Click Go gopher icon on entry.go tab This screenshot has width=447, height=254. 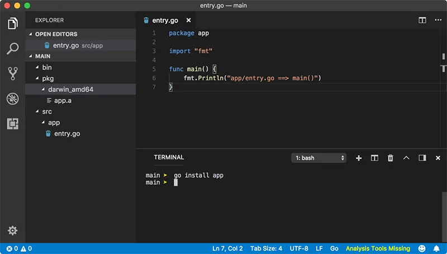click(x=146, y=20)
